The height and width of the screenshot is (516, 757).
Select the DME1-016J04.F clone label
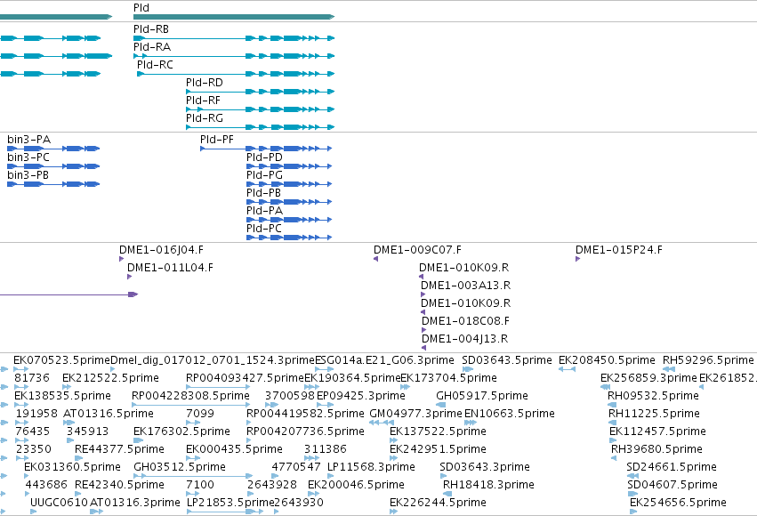click(x=161, y=250)
